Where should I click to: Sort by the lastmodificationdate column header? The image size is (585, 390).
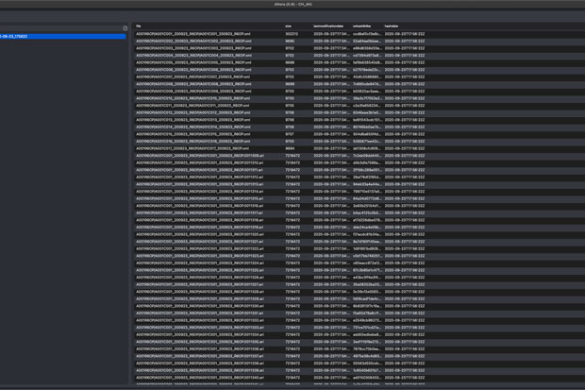(x=328, y=26)
